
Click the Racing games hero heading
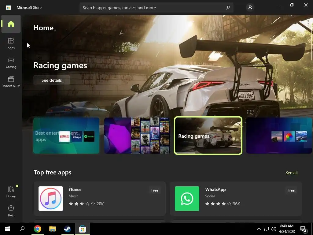coord(60,65)
